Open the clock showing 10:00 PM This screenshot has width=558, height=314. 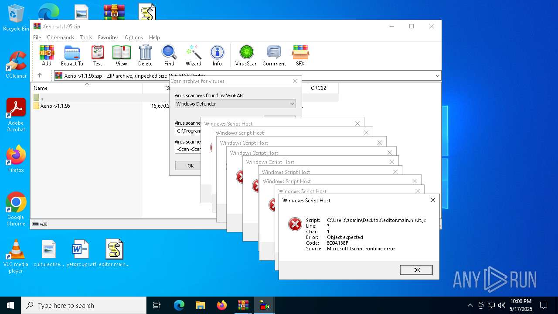521,305
